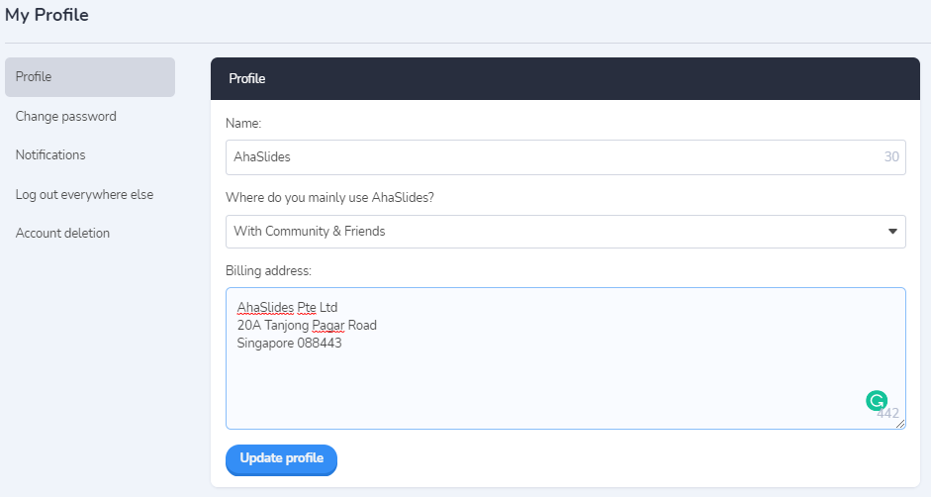Viewport: 931px width, 497px height.
Task: Select the Profile sidebar item
Action: click(90, 76)
